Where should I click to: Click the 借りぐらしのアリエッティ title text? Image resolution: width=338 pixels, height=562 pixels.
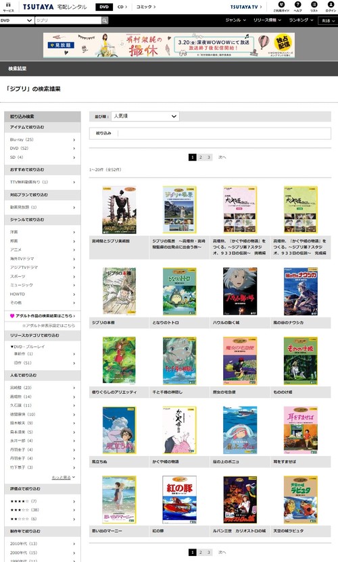pyautogui.click(x=114, y=392)
